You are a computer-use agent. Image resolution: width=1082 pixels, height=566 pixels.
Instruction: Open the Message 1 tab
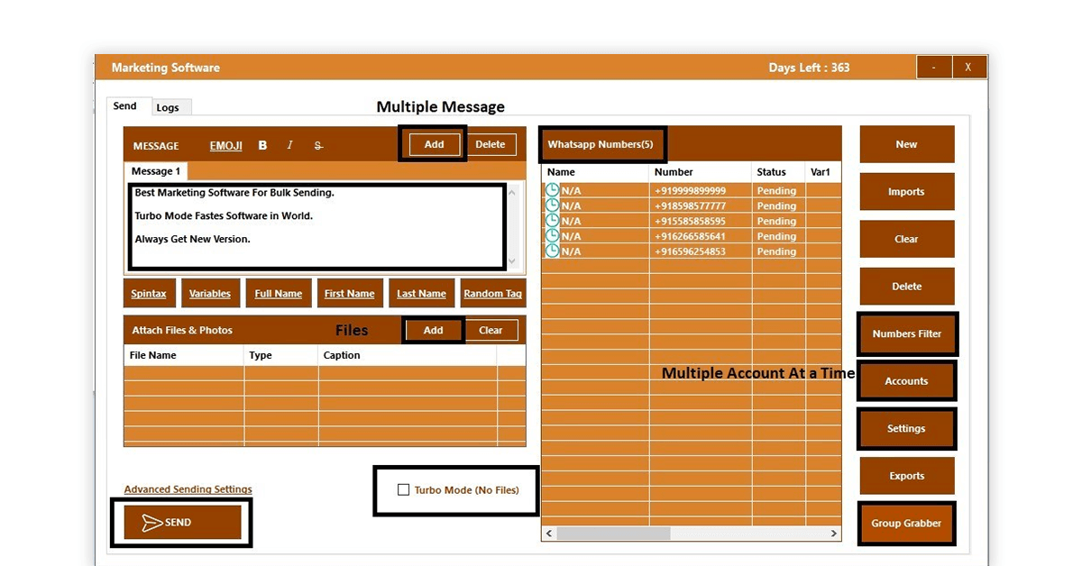(156, 171)
